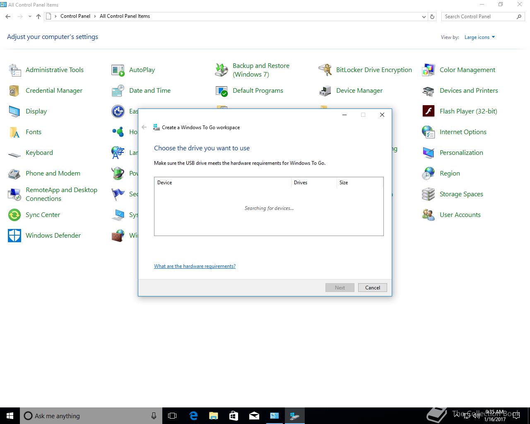Image resolution: width=530 pixels, height=424 pixels.
Task: Click the Security and Maintenance flag icon
Action: tap(118, 194)
